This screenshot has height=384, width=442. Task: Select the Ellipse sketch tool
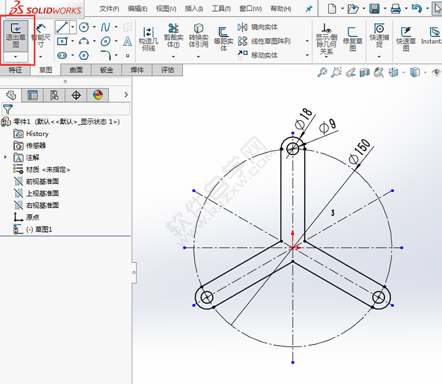point(106,41)
